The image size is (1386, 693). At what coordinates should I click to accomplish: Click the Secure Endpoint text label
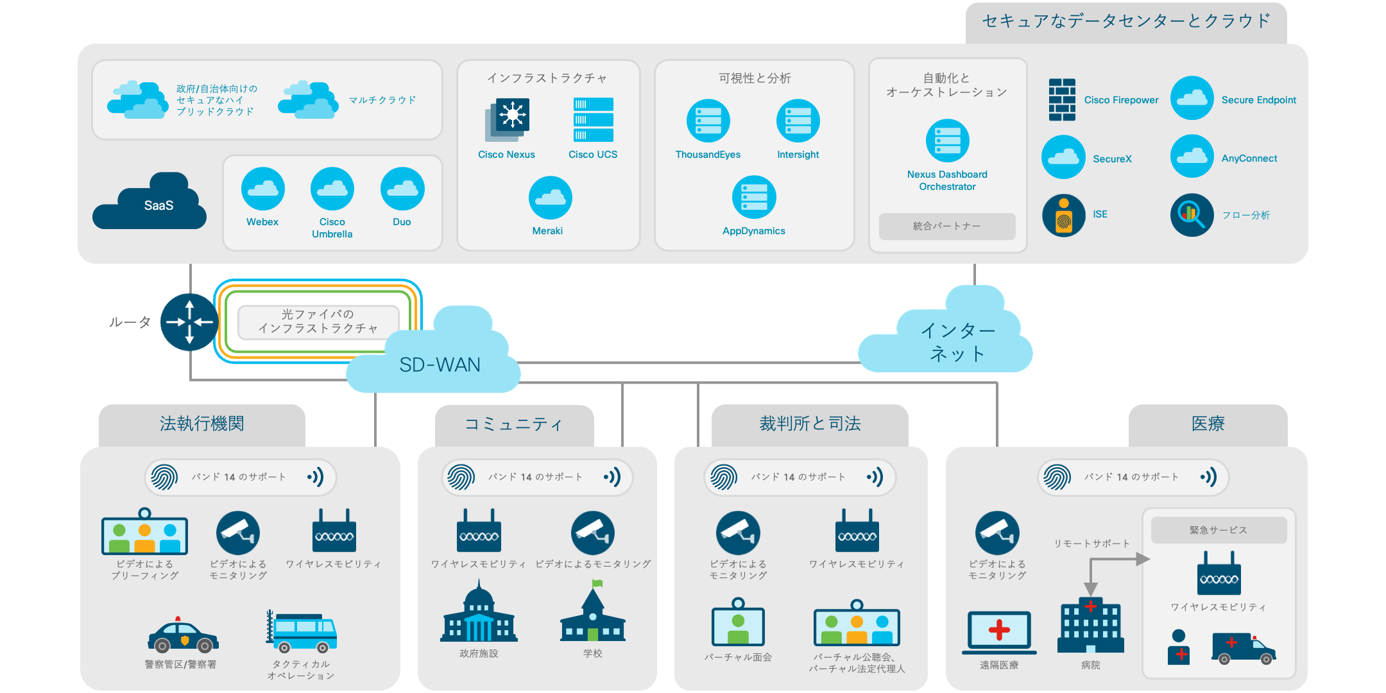click(x=1259, y=100)
